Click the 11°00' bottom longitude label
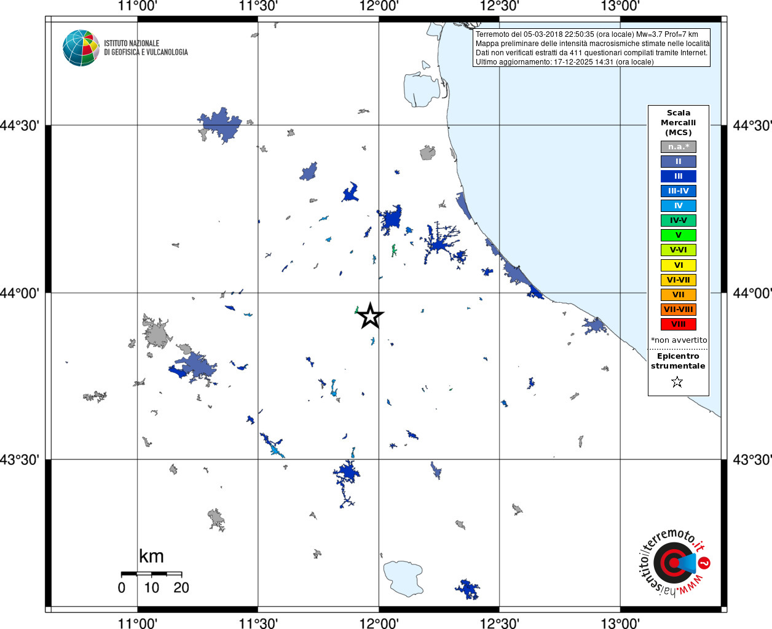The width and height of the screenshot is (772, 629). (x=138, y=623)
